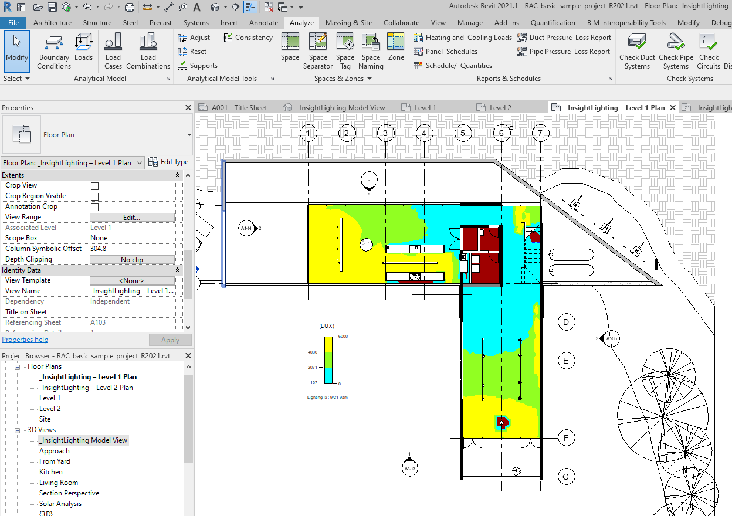Open file using quick access Open icon

tap(38, 7)
